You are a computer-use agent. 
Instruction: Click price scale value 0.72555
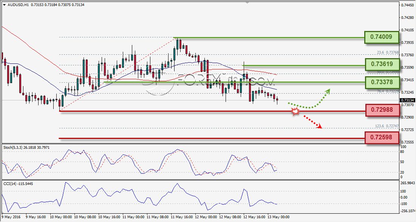click(x=408, y=142)
